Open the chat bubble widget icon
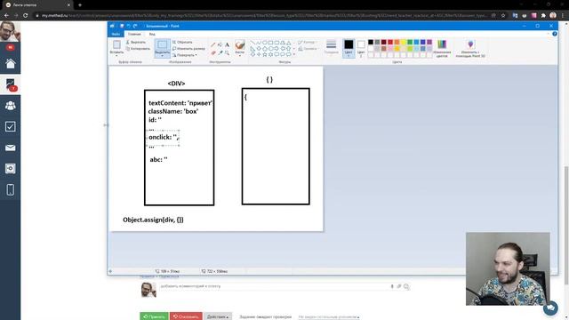Viewport: 569px width, 320px height. tap(550, 308)
